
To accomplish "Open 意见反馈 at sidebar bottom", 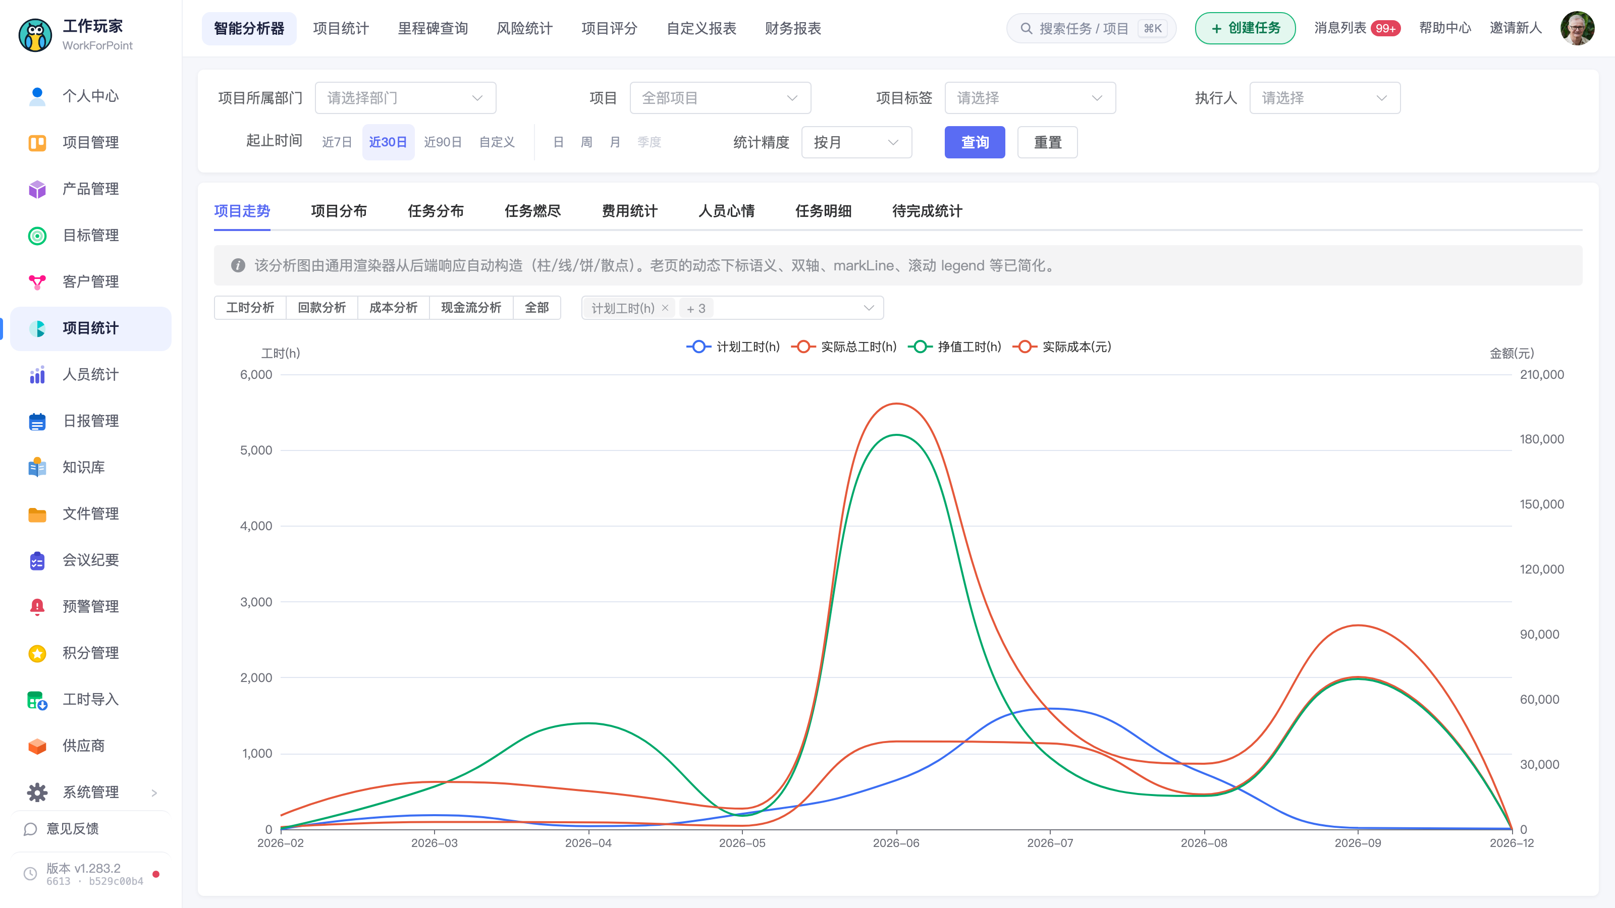I will click(x=61, y=829).
